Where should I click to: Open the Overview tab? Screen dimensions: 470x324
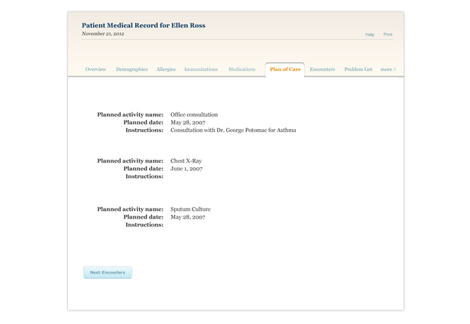[x=96, y=70]
